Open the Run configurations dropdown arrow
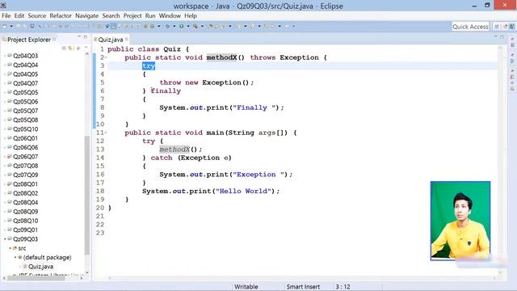Screen dimensions: 517x291 coord(188,27)
